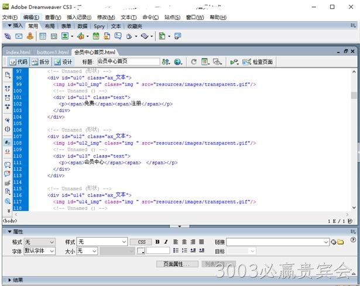Apply comment icon in coding toolbar

click(x=8, y=165)
